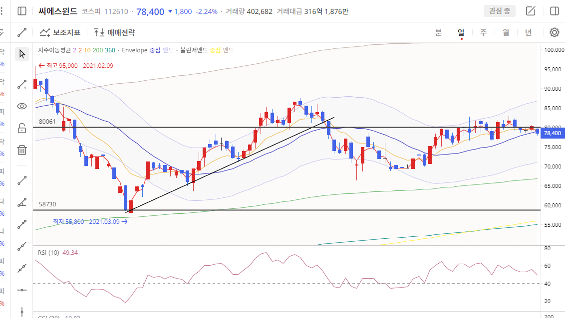The width and height of the screenshot is (565, 318).
Task: Click moving average period 200 value
Action: 98,50
